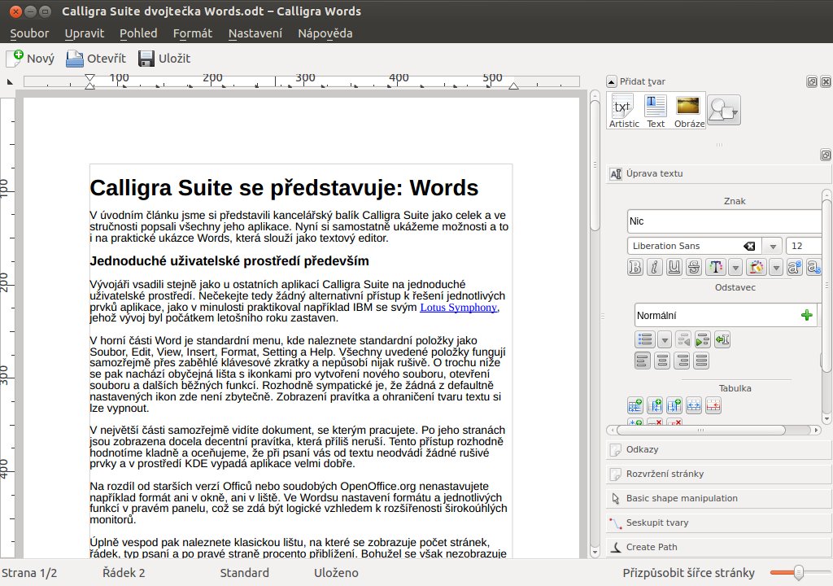The height and width of the screenshot is (586, 833).
Task: Apply the text color button
Action: (x=716, y=267)
